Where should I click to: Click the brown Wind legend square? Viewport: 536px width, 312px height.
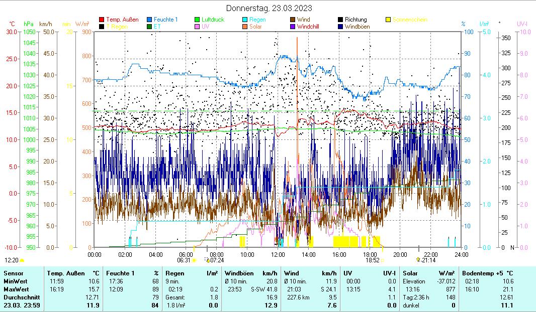[293, 20]
